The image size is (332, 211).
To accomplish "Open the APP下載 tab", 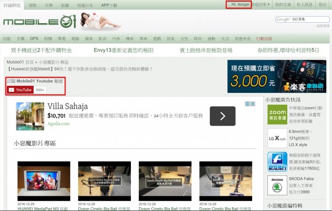I will (x=109, y=5).
